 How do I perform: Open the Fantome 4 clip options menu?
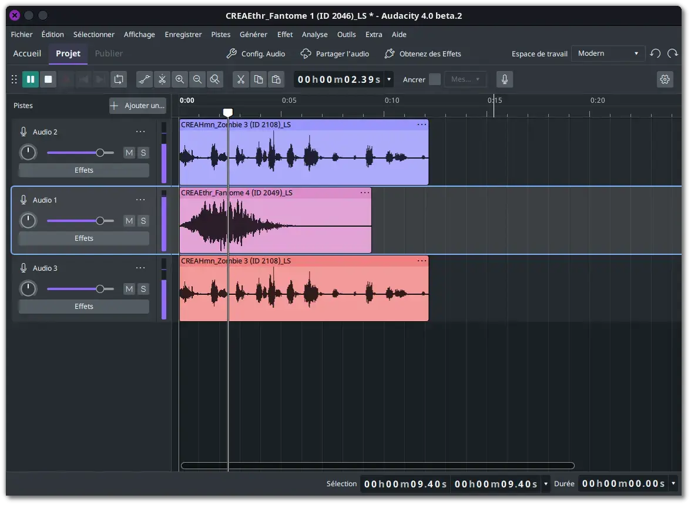click(x=365, y=193)
